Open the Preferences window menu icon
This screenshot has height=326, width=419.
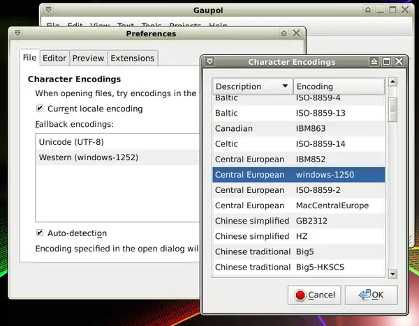coord(17,33)
